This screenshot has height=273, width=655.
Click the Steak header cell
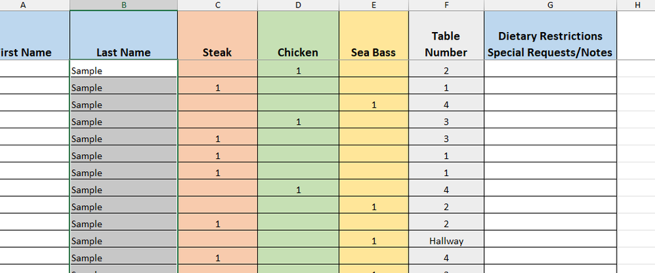click(218, 35)
